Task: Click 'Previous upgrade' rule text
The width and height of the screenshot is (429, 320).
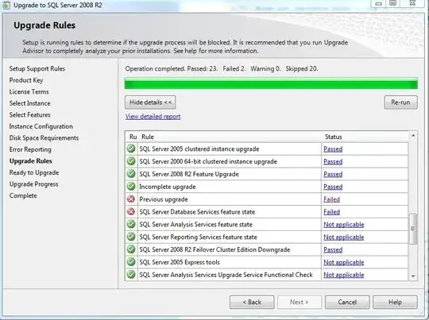Action: click(x=164, y=199)
